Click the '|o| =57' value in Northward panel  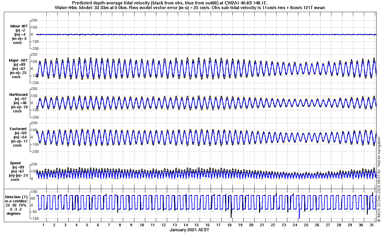(21, 99)
